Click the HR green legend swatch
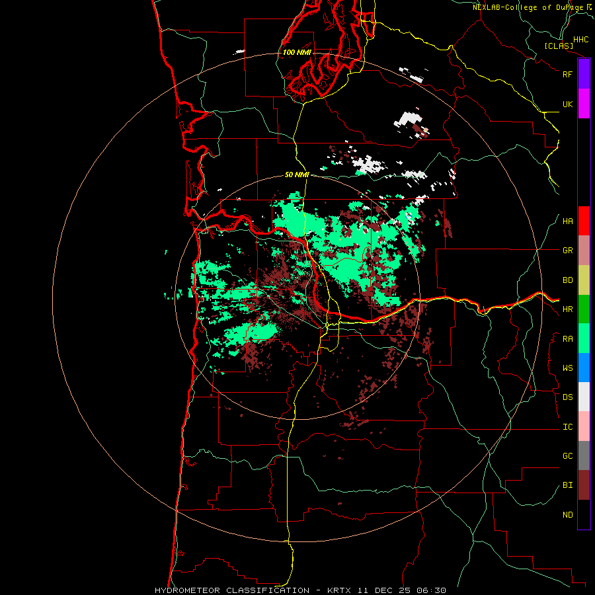The image size is (595, 595). click(584, 309)
